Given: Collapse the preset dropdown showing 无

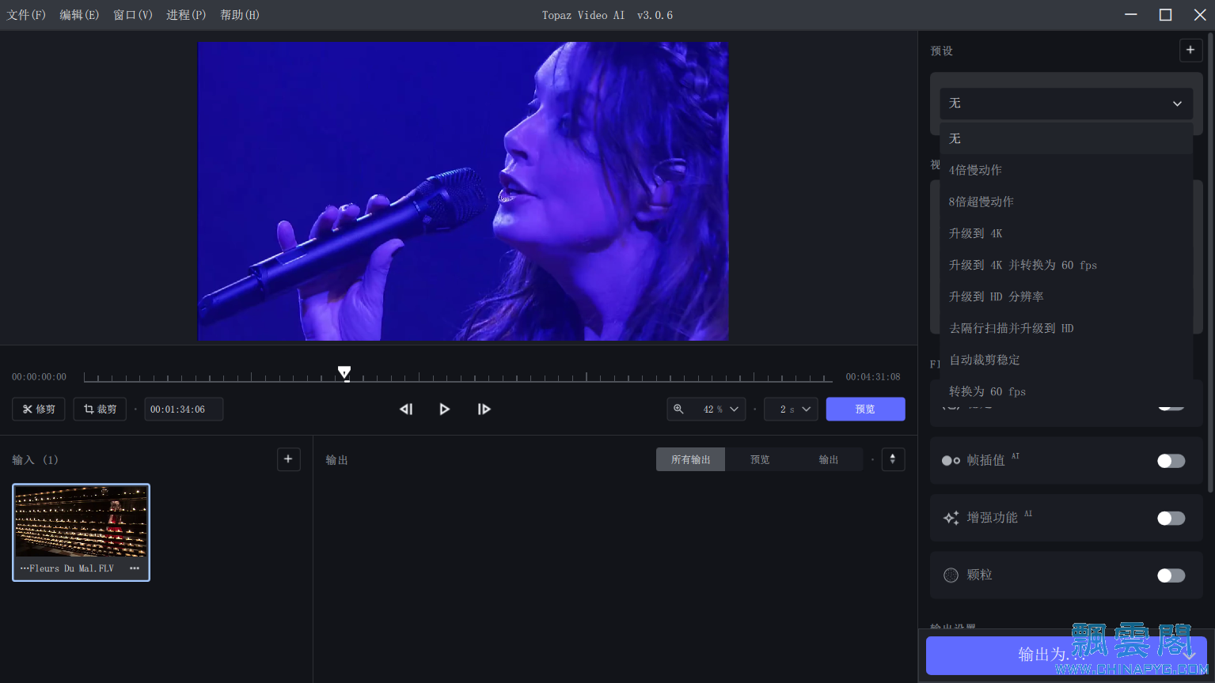Looking at the screenshot, I should tap(1066, 104).
